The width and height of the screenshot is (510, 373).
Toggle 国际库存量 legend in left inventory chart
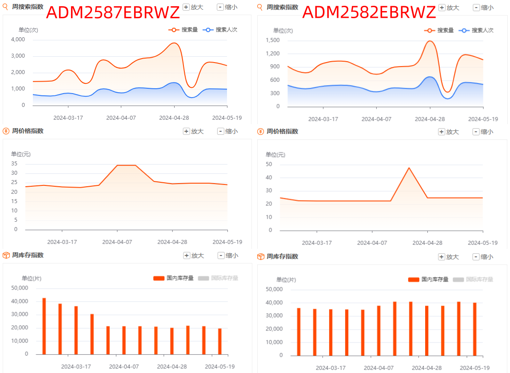[x=218, y=278]
